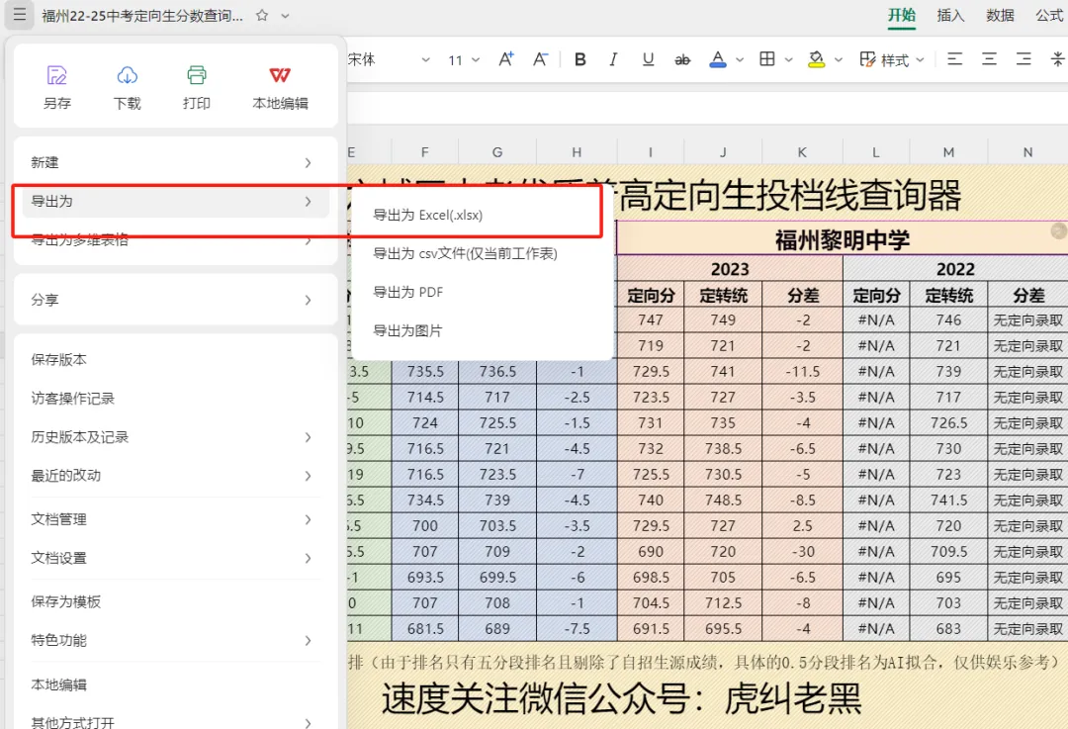Select column K header
Screen dimensions: 1068x729
[x=802, y=152]
